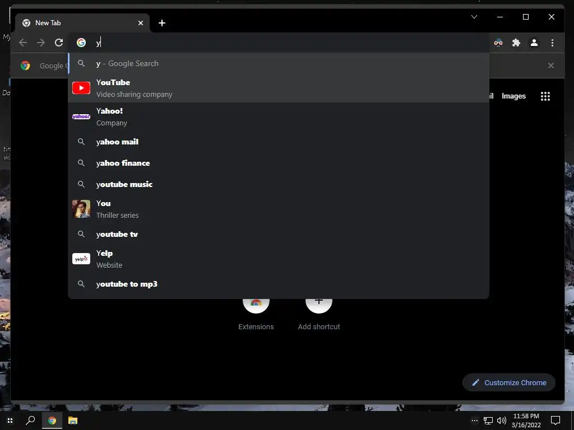Screen dimensions: 574x430
Task: Click the browser back arrow
Action: [x=23, y=43]
